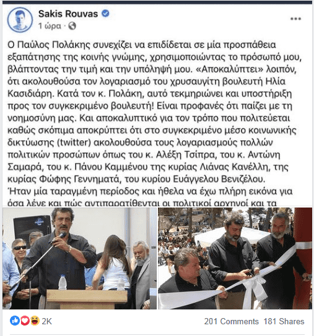Screen dimensions: 314x336
Task: Open the 2K reactions count
Action: 46,321
